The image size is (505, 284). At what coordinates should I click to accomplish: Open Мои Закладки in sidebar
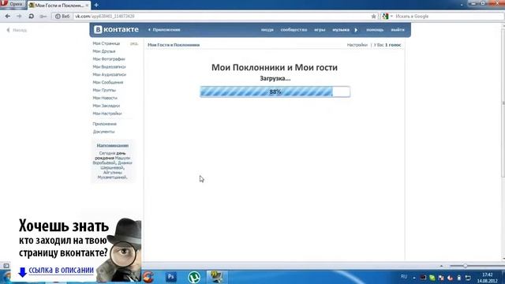[x=107, y=106]
